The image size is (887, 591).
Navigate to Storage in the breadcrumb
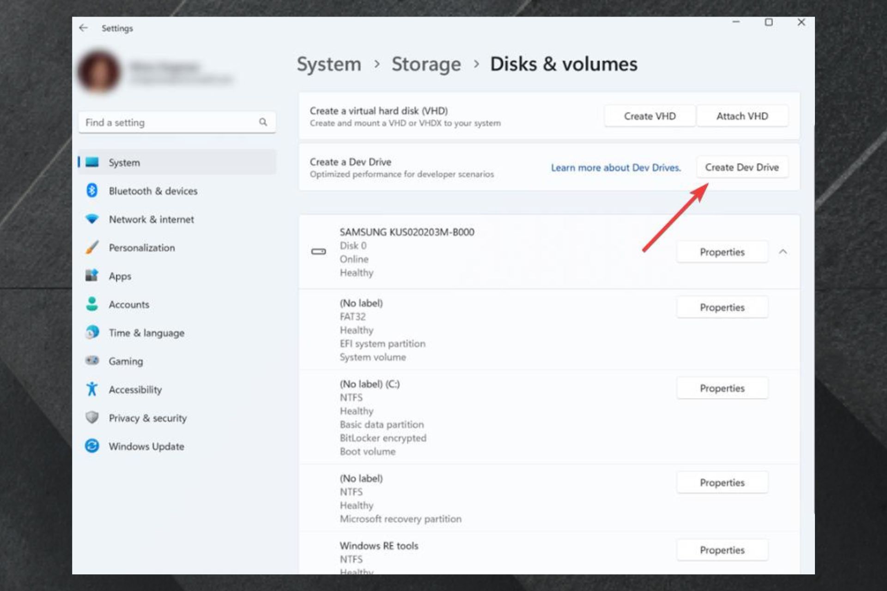pos(426,64)
